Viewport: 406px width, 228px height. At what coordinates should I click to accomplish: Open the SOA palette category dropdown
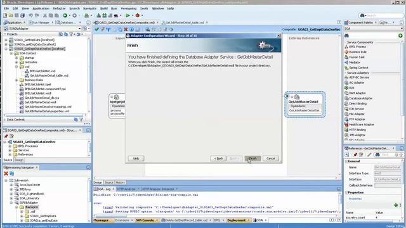[402, 28]
